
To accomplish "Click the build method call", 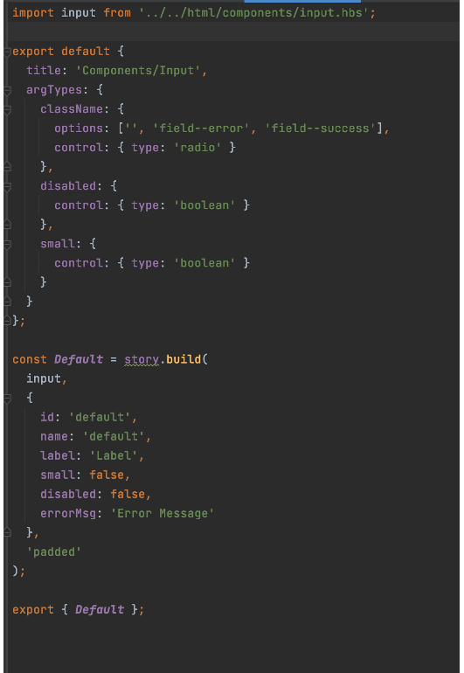I will tap(184, 359).
